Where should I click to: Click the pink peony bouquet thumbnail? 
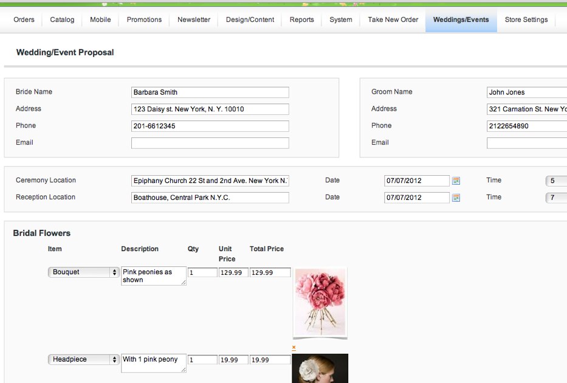pos(320,303)
